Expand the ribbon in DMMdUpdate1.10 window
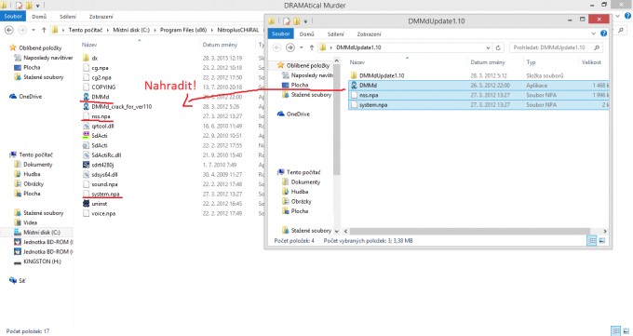 pos(593,34)
